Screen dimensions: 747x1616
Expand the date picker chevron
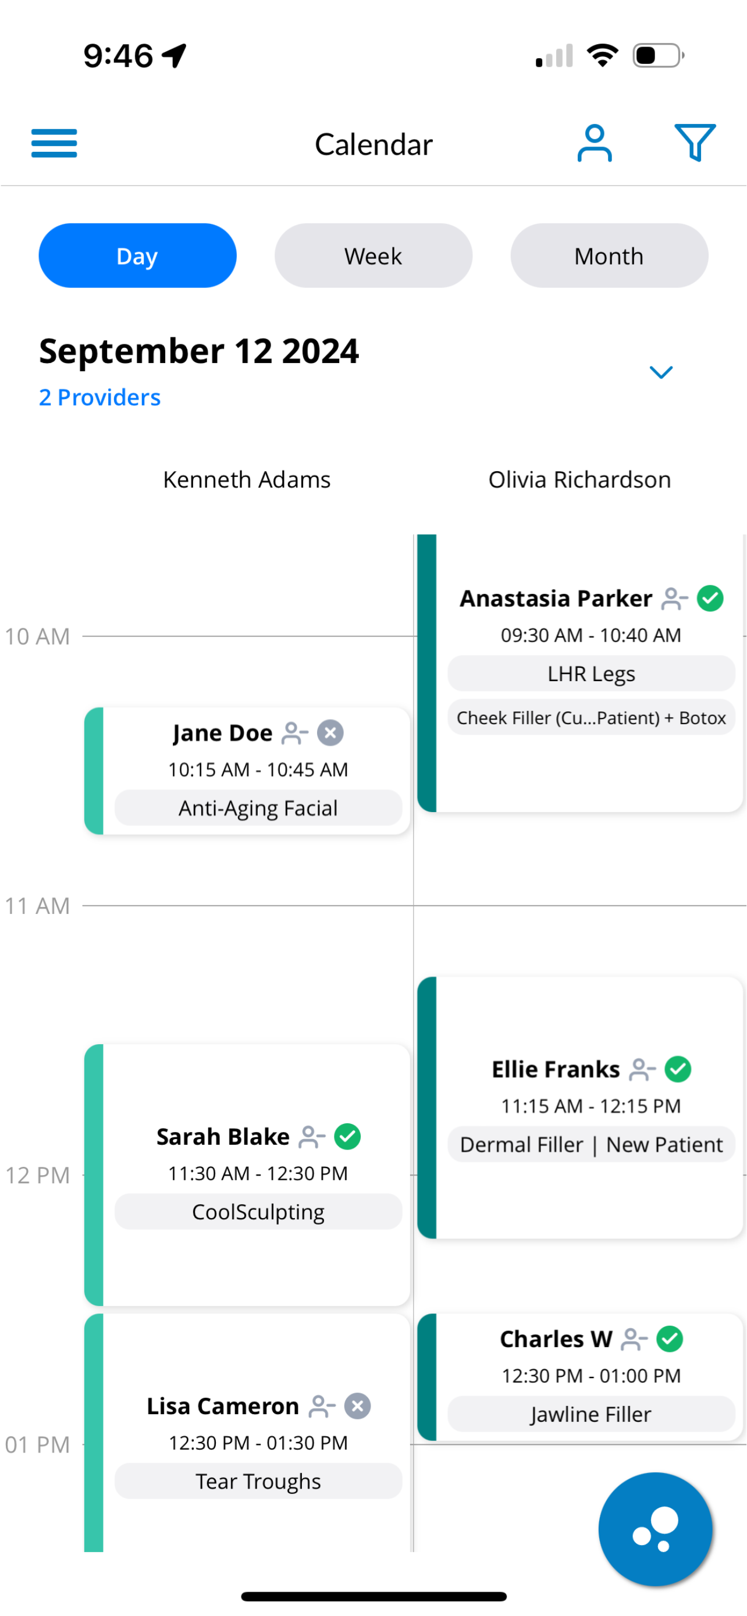[660, 372]
